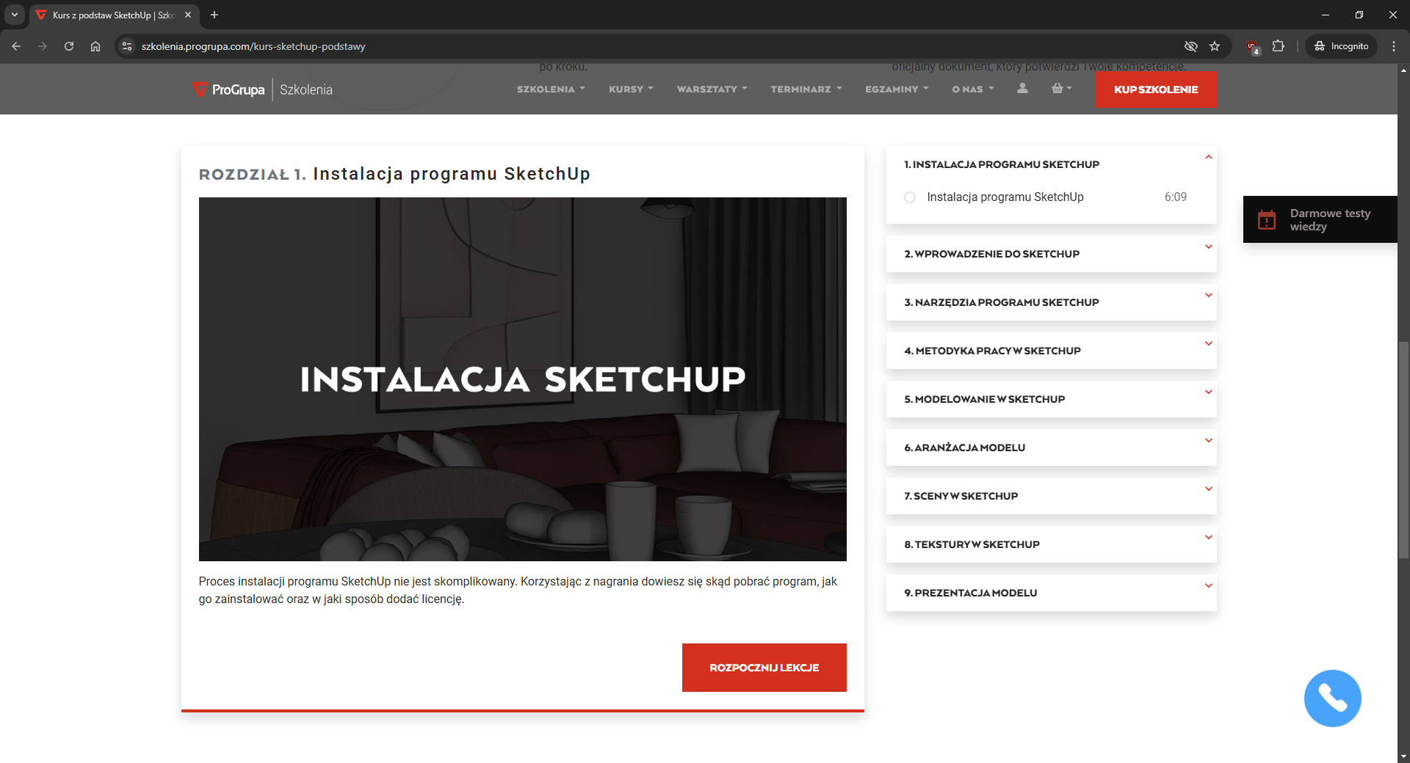
Task: Open the Egzaminy menu
Action: (897, 89)
